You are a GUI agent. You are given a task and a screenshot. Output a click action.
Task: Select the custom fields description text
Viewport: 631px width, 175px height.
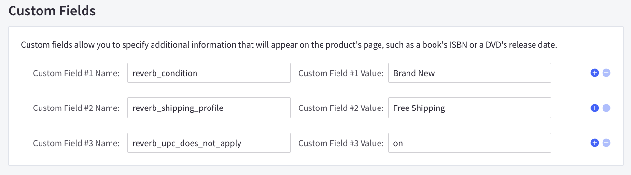(289, 45)
